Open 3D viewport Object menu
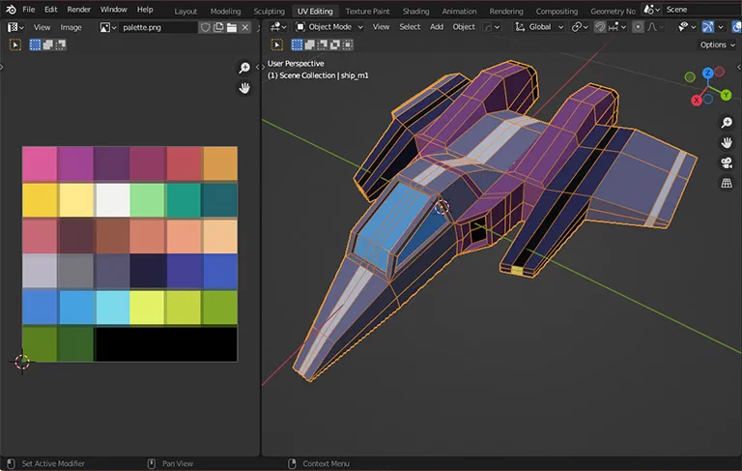742x471 pixels. pos(464,27)
